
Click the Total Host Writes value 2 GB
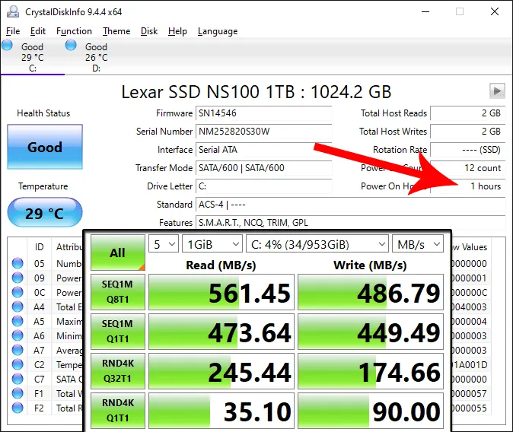(468, 132)
